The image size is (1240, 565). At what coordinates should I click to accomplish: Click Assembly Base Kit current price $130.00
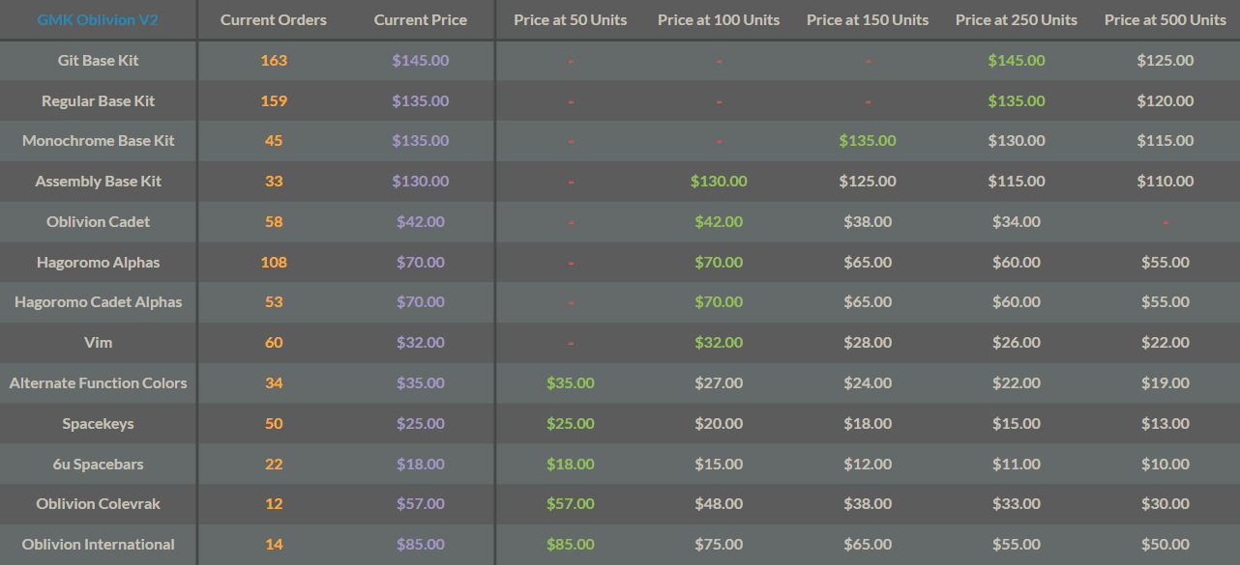(421, 182)
